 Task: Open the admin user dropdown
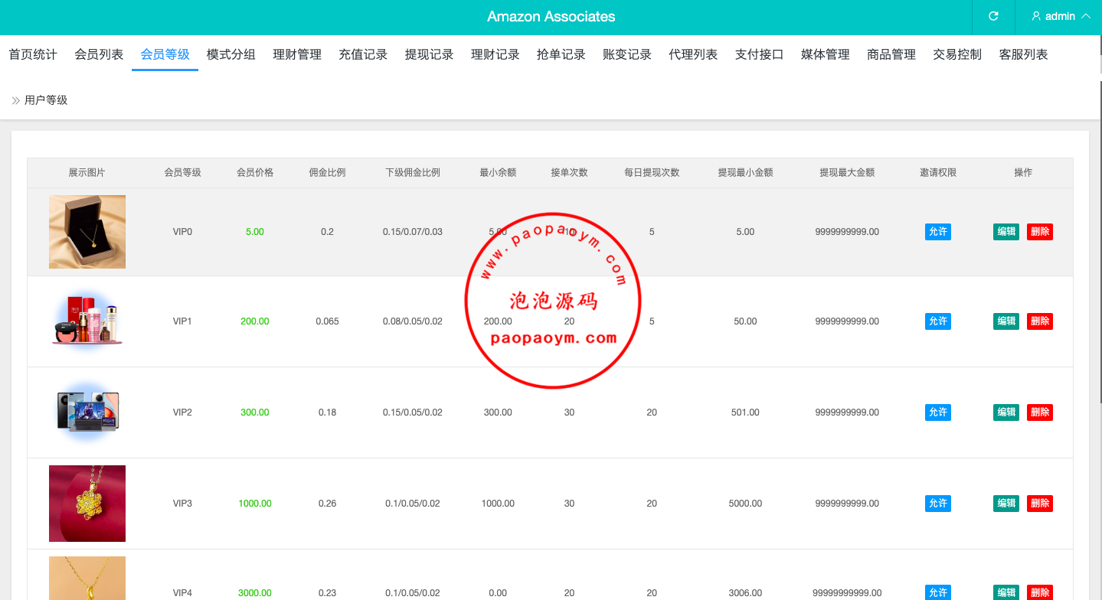tap(1061, 16)
